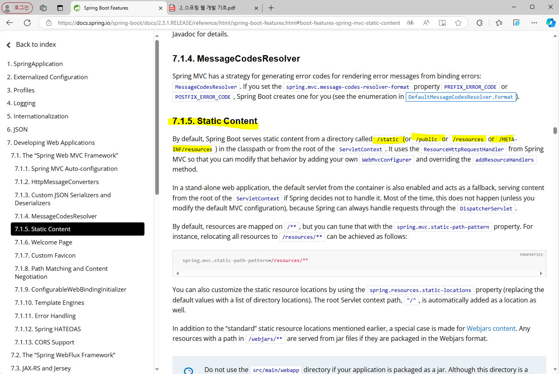Click the 7.1.5 Static Content heading

click(x=215, y=121)
